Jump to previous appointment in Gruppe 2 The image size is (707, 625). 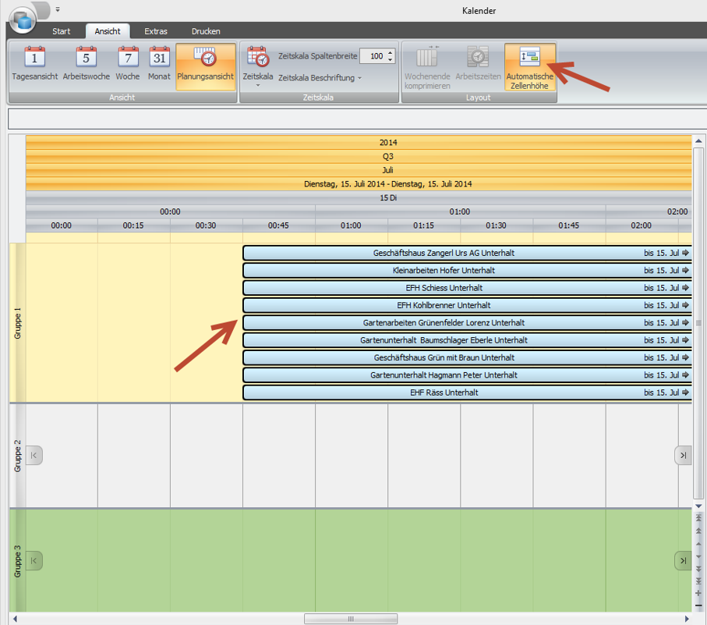pyautogui.click(x=34, y=456)
